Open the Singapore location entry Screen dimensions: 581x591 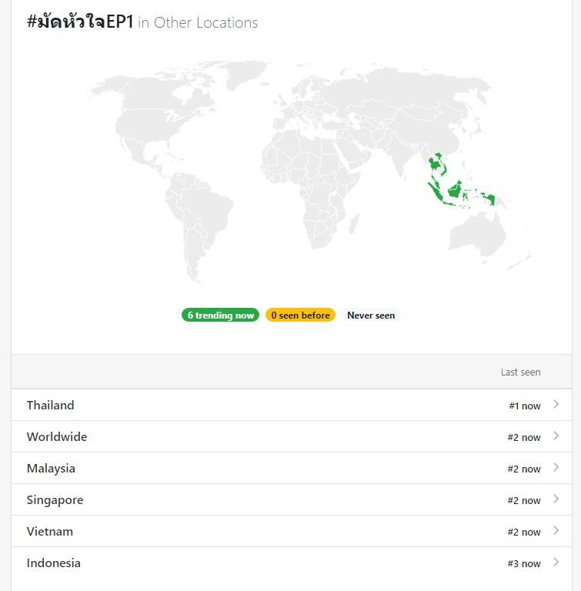pos(55,500)
